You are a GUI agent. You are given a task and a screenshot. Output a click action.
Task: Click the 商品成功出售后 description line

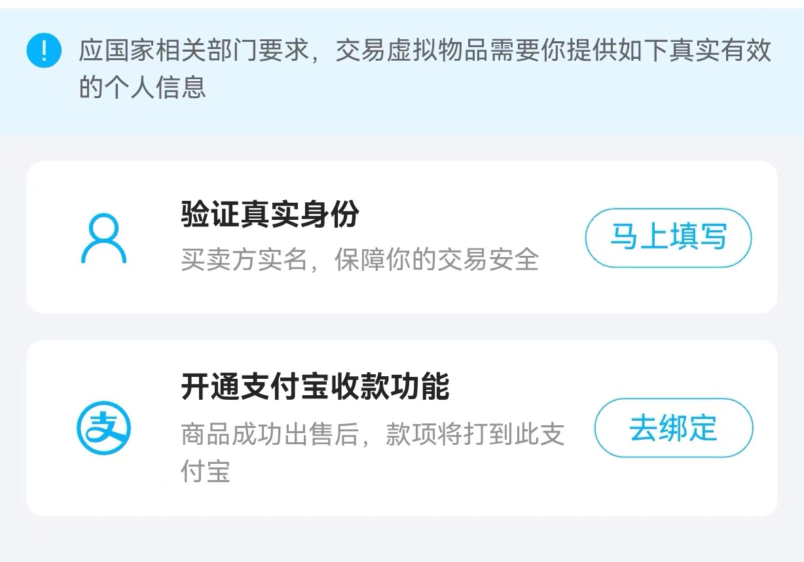(372, 434)
